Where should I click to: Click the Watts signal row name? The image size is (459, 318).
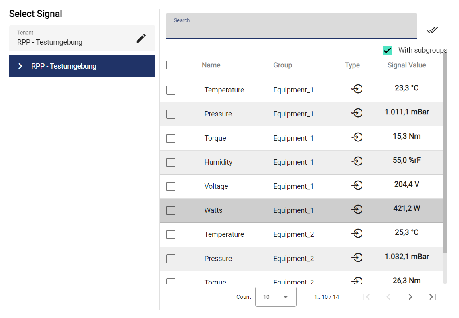(x=213, y=210)
